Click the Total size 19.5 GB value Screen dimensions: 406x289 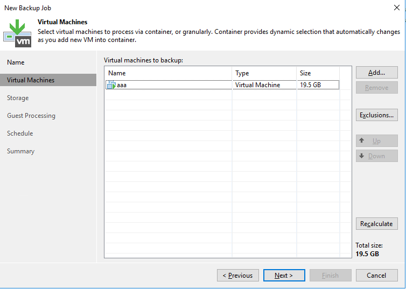coord(367,254)
